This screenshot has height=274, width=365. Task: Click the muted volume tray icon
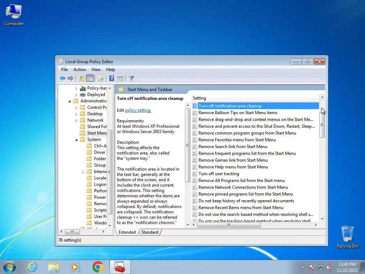tap(329, 267)
